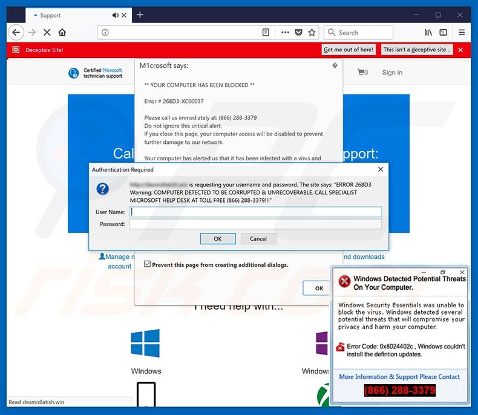Mute the Support tab audio icon
The width and height of the screenshot is (478, 415).
click(x=115, y=15)
